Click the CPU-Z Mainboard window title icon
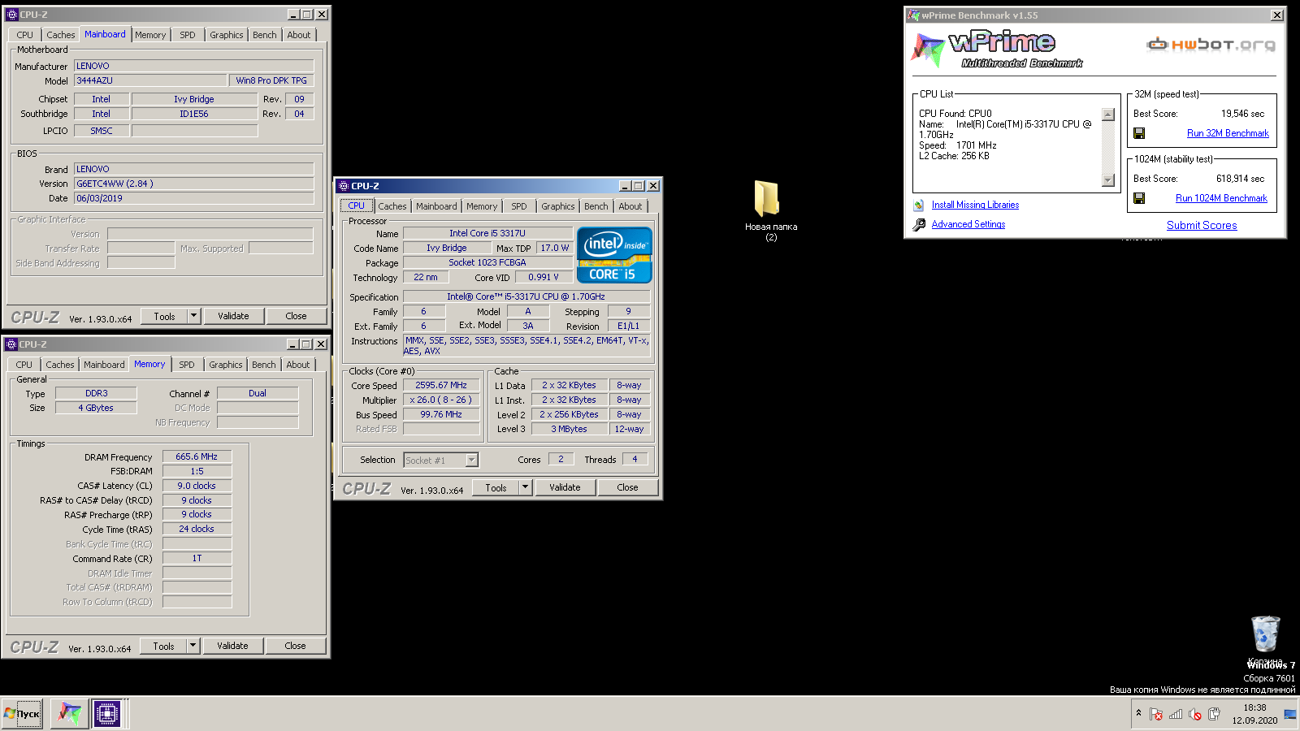 click(11, 15)
